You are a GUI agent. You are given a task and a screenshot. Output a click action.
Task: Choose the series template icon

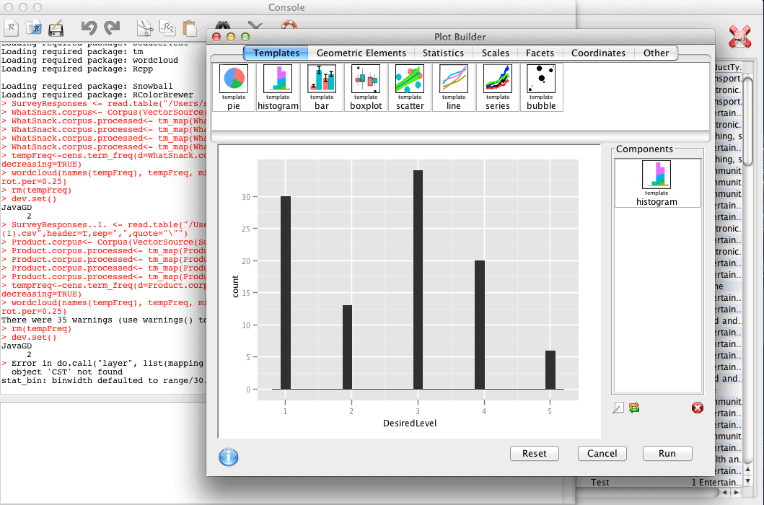tap(497, 87)
